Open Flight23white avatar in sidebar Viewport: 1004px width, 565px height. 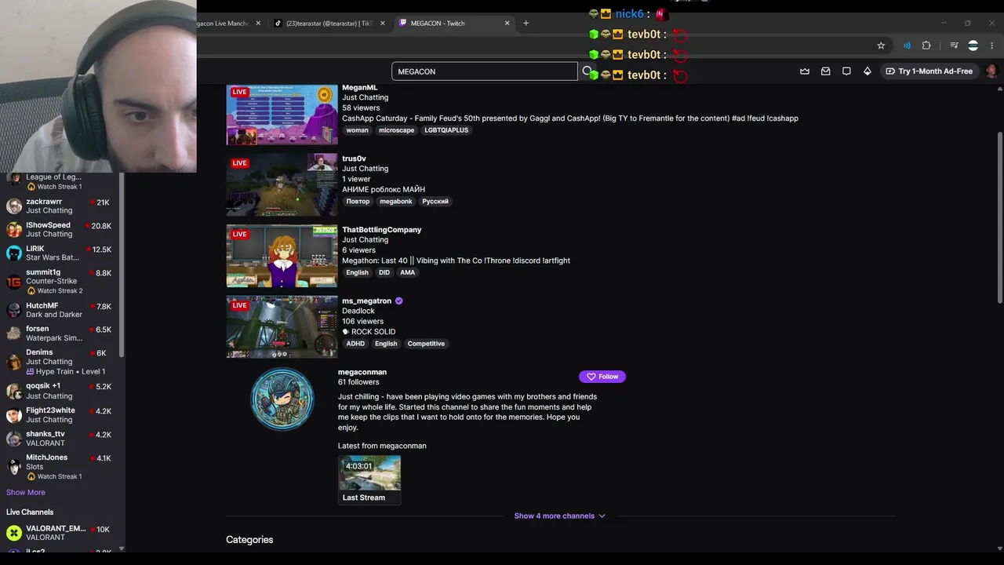click(14, 415)
